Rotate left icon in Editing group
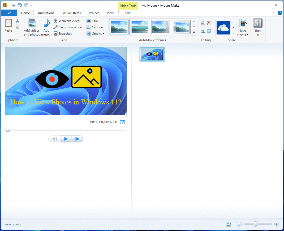The width and height of the screenshot is (284, 231). coord(203,23)
